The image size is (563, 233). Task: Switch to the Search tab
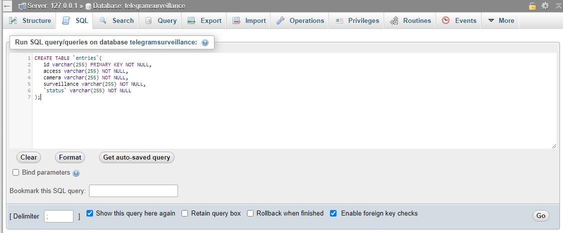(x=116, y=20)
